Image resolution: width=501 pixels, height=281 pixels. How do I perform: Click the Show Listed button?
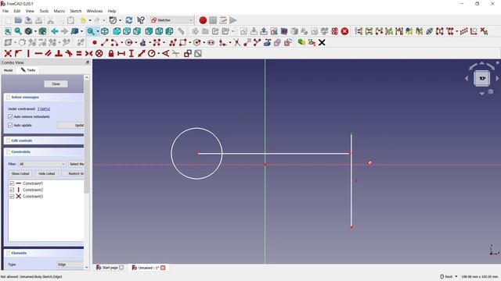[x=20, y=173]
